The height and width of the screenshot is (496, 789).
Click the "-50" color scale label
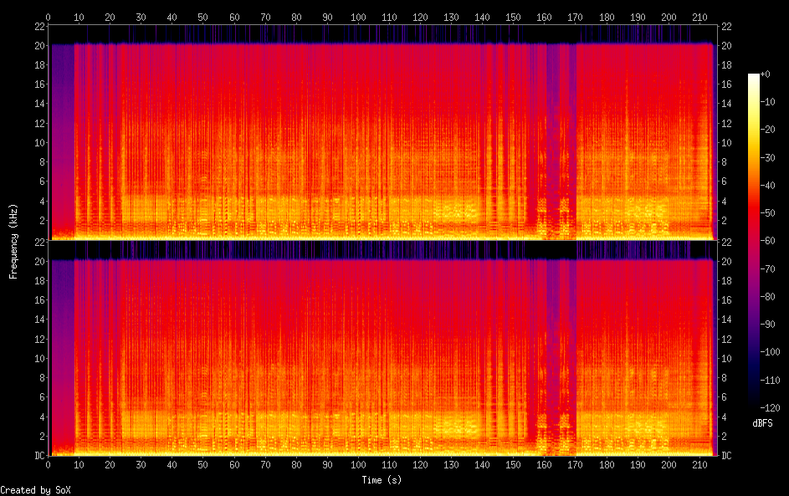pyautogui.click(x=768, y=212)
